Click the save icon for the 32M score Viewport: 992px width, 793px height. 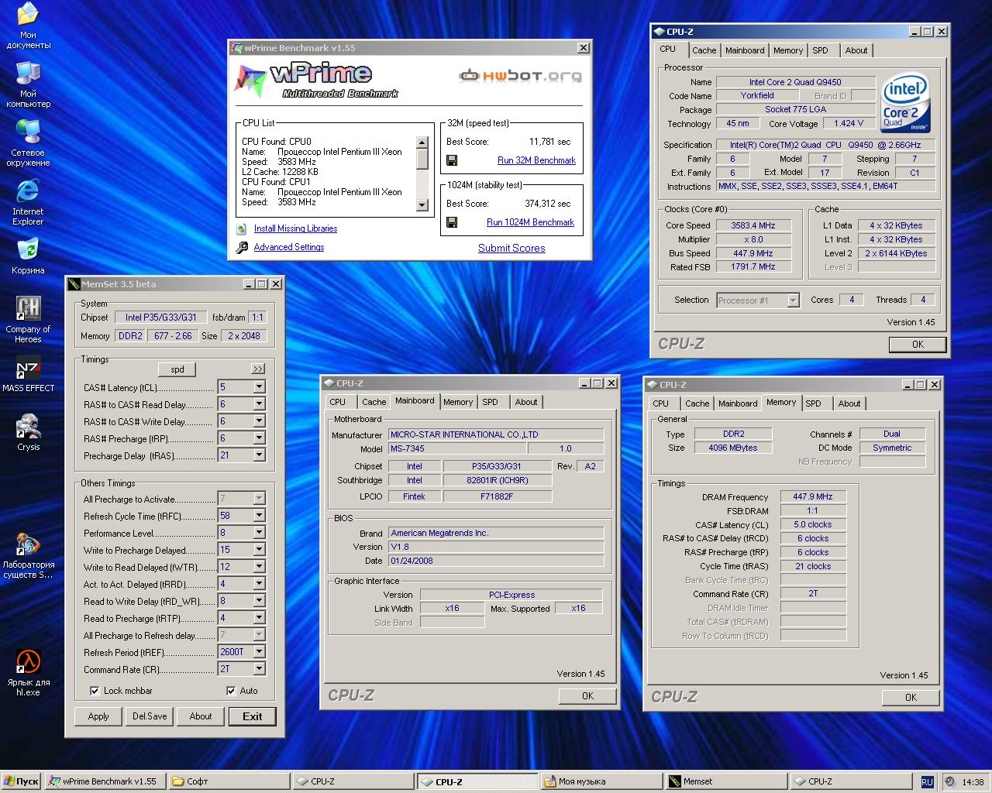[x=452, y=160]
